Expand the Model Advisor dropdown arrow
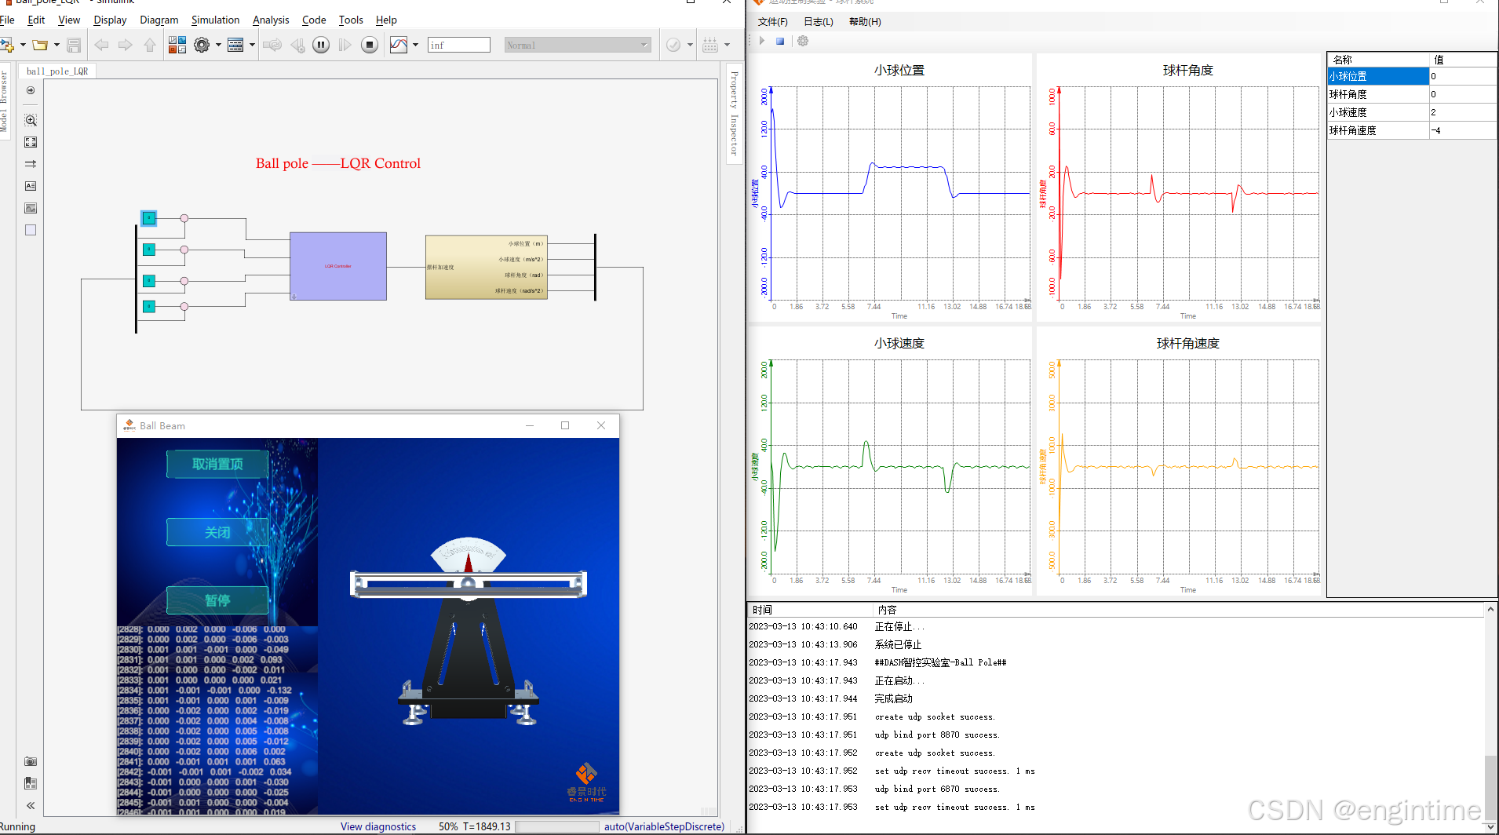 [690, 45]
